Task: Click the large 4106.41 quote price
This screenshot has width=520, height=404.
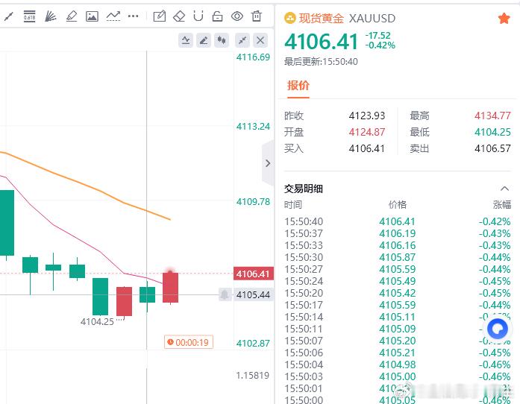Action: point(322,42)
